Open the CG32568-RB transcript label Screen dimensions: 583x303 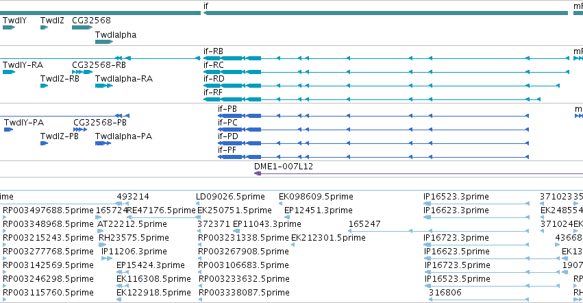(x=99, y=65)
